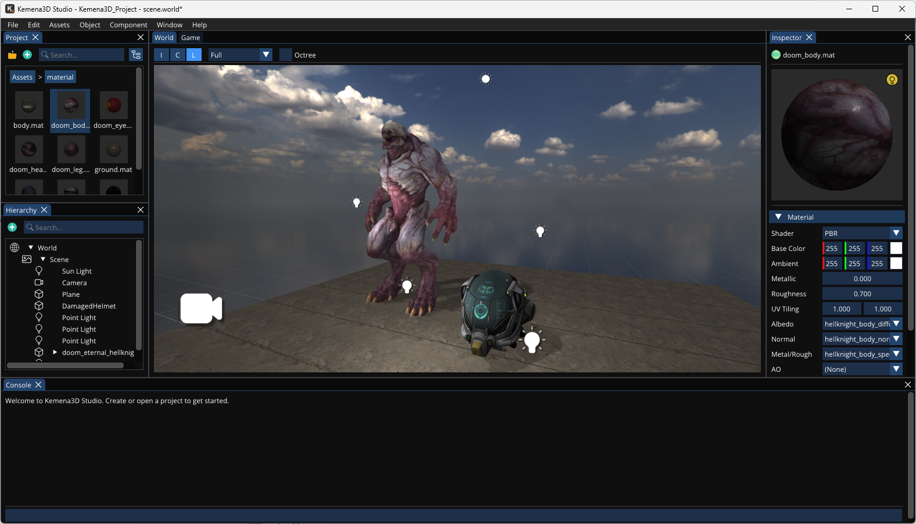This screenshot has width=916, height=524.
Task: Select the white camera gizmo in the viewport
Action: [201, 308]
